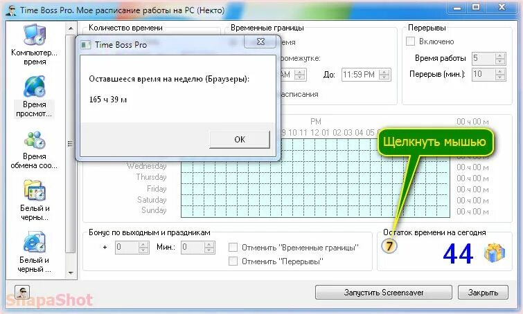Minimize the Time Boss Pro main window
This screenshot has width=523, height=314.
tap(457, 8)
